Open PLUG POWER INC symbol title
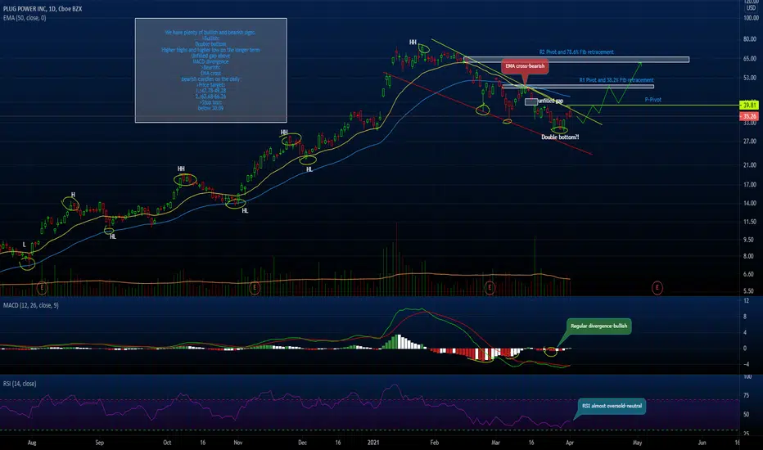763x450 pixels. pos(43,9)
